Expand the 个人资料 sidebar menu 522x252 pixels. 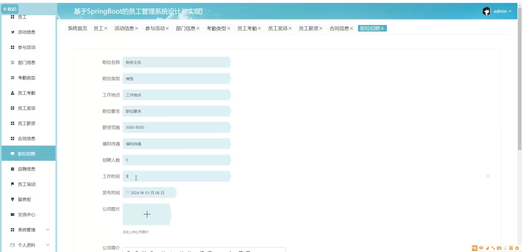click(48, 245)
